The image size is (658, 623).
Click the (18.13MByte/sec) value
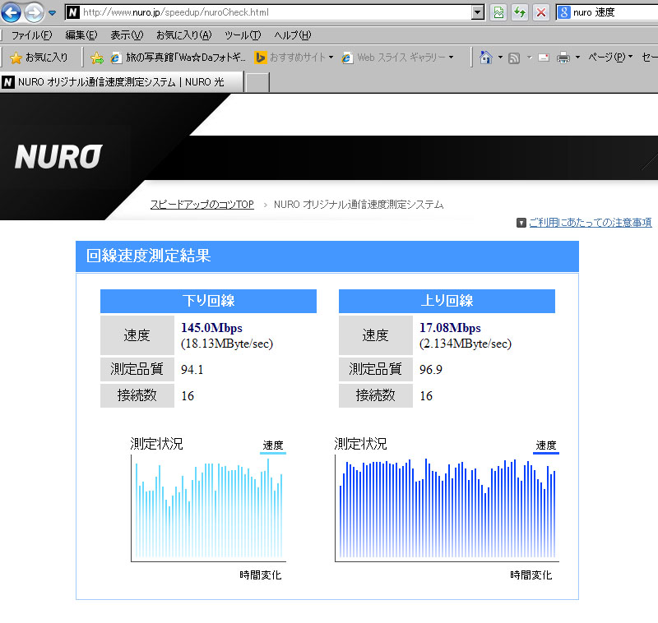coord(227,344)
